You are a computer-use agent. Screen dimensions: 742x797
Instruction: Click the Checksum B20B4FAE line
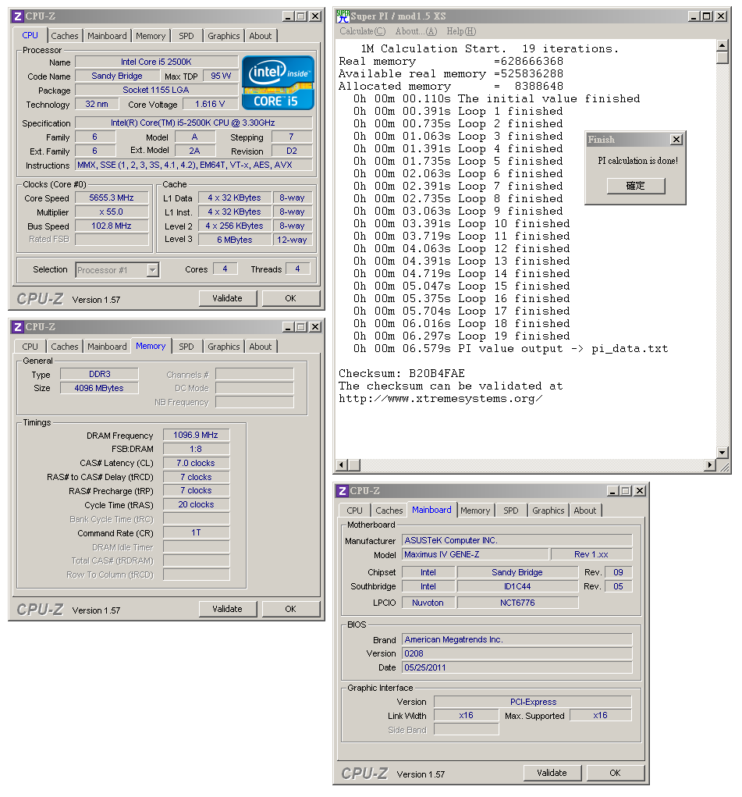click(402, 374)
